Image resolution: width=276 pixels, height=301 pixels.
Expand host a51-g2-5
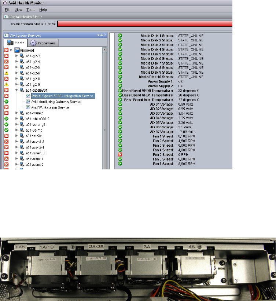(x=16, y=67)
